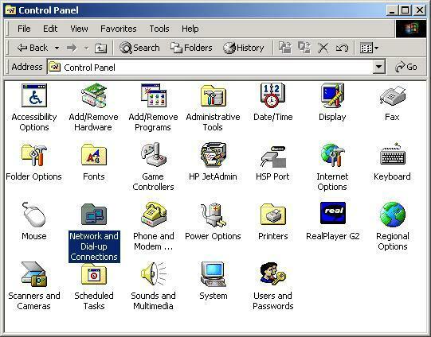431x337 pixels.
Task: Click the Undo toolbar icon
Action: pos(342,48)
